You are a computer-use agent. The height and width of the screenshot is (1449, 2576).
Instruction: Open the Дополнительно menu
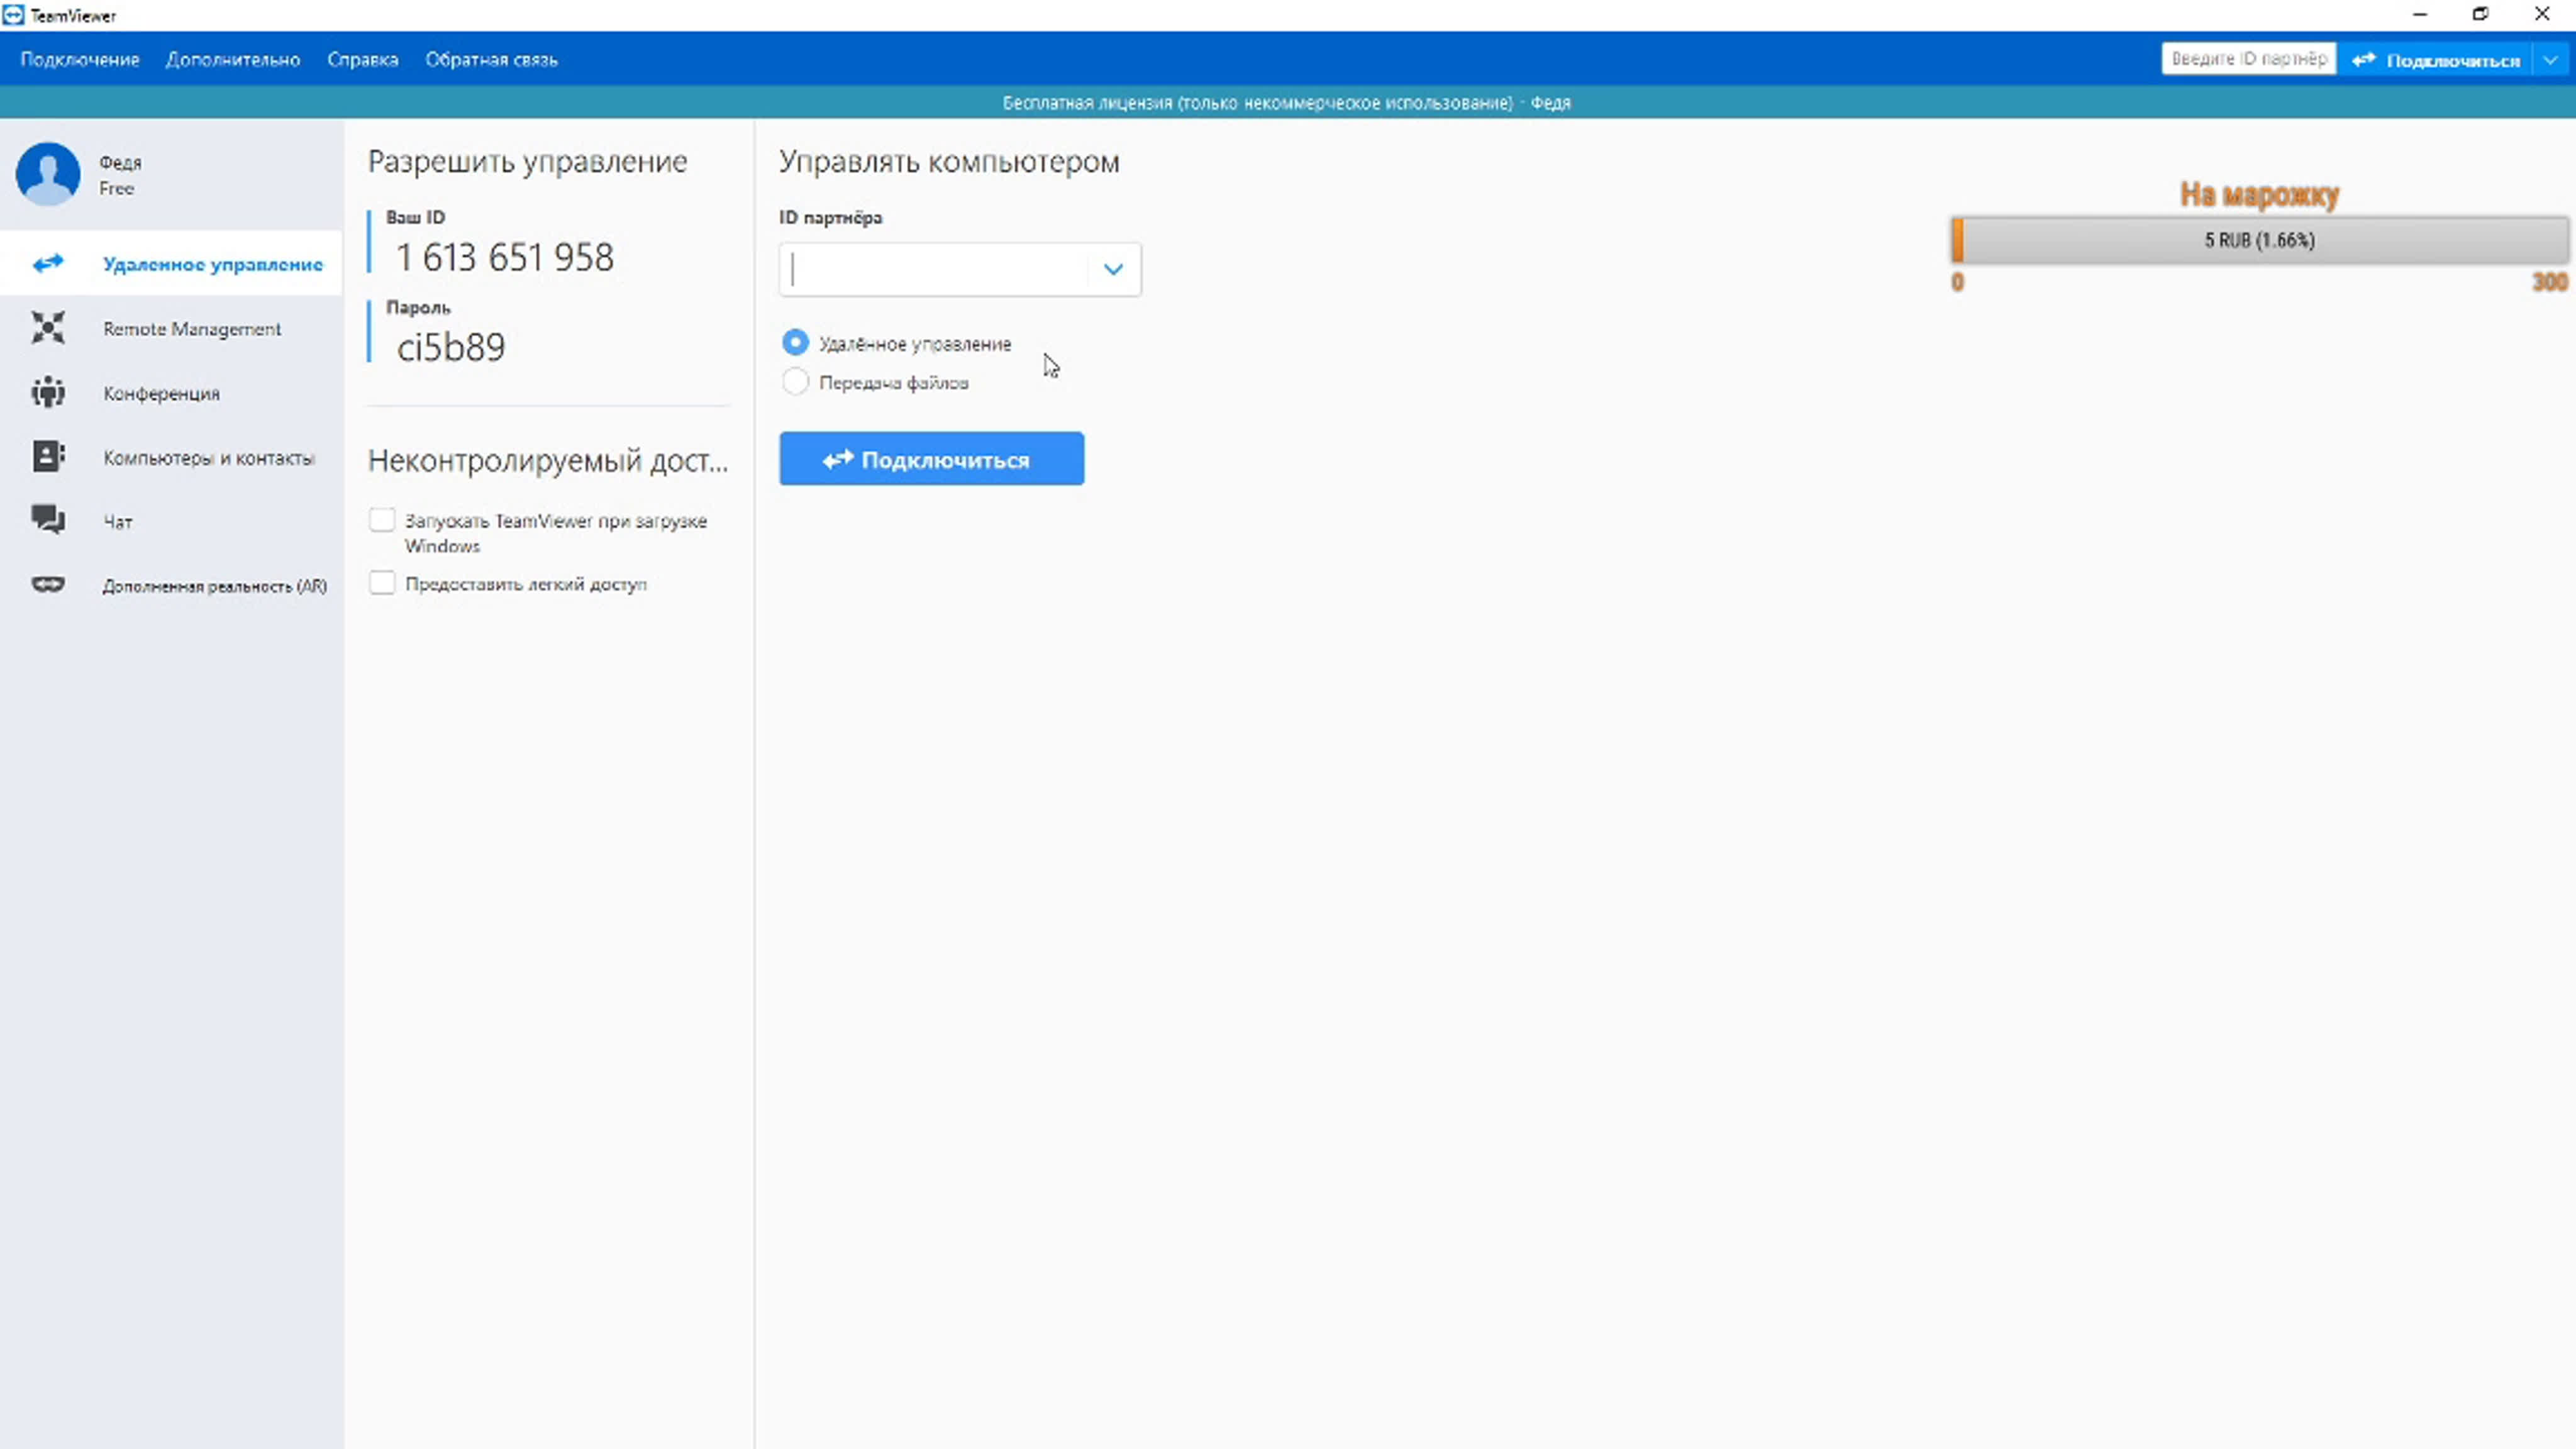tap(233, 60)
